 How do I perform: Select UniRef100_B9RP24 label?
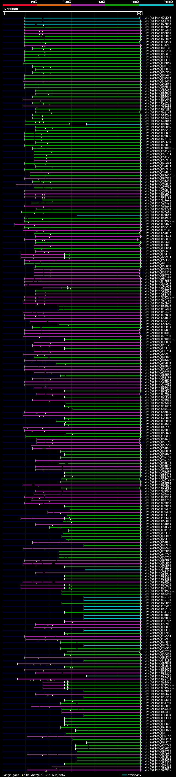(158, 42)
